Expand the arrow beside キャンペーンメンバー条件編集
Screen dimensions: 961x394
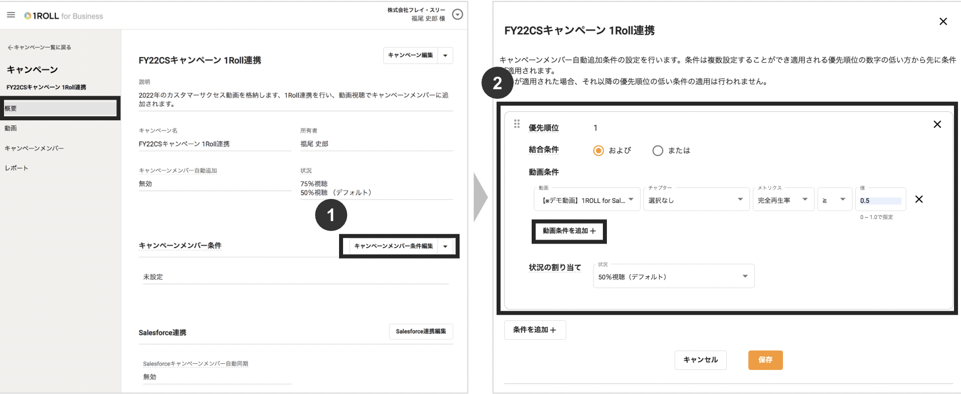pos(445,246)
